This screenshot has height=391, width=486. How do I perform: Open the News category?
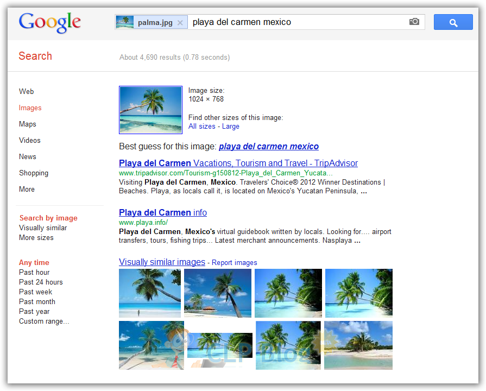coord(28,156)
